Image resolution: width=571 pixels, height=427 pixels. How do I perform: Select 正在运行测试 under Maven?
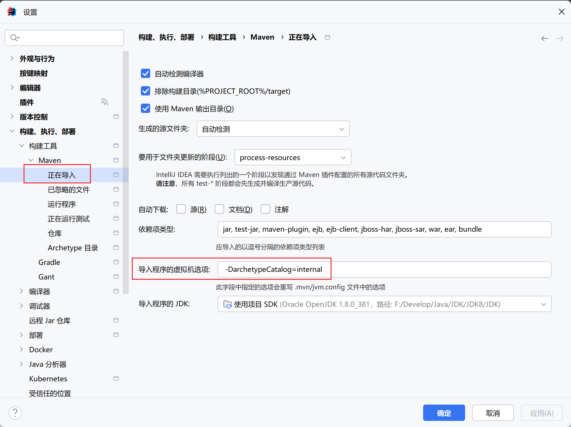click(69, 219)
